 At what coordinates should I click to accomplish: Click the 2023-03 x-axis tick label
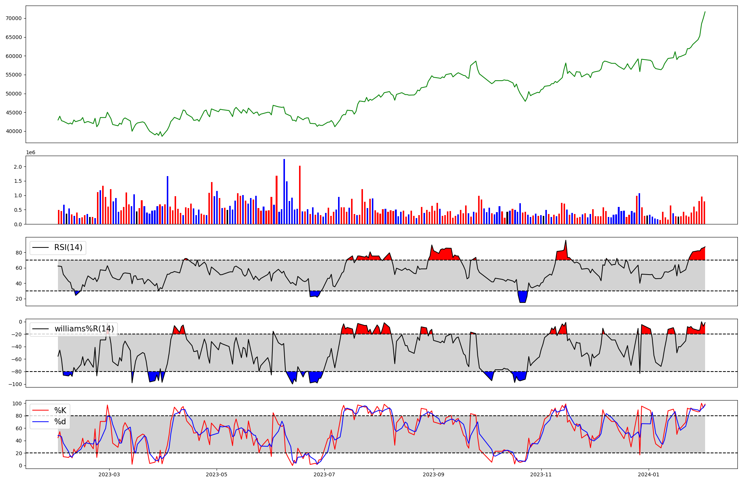click(109, 474)
